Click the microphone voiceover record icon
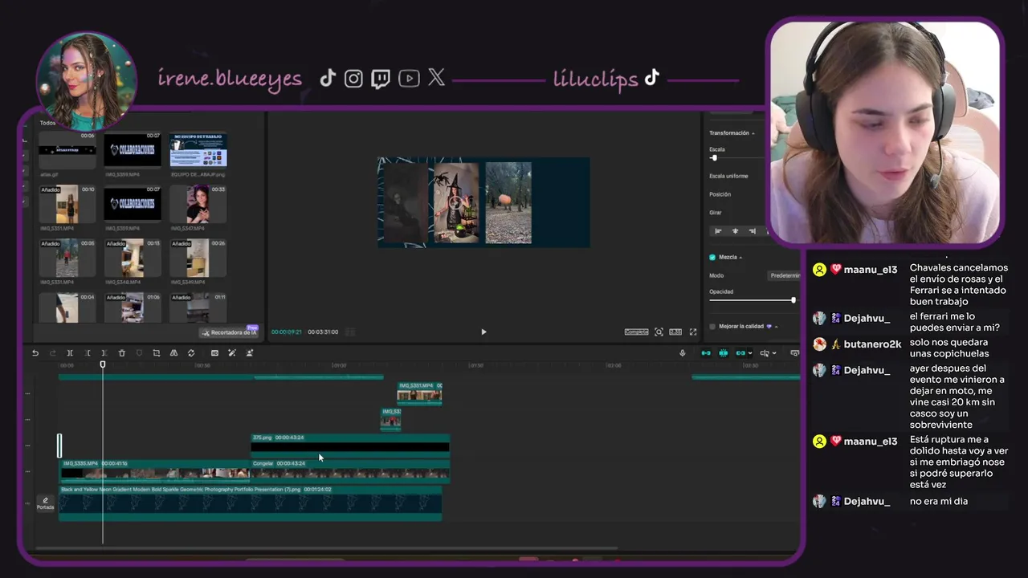1028x578 pixels. tap(683, 353)
